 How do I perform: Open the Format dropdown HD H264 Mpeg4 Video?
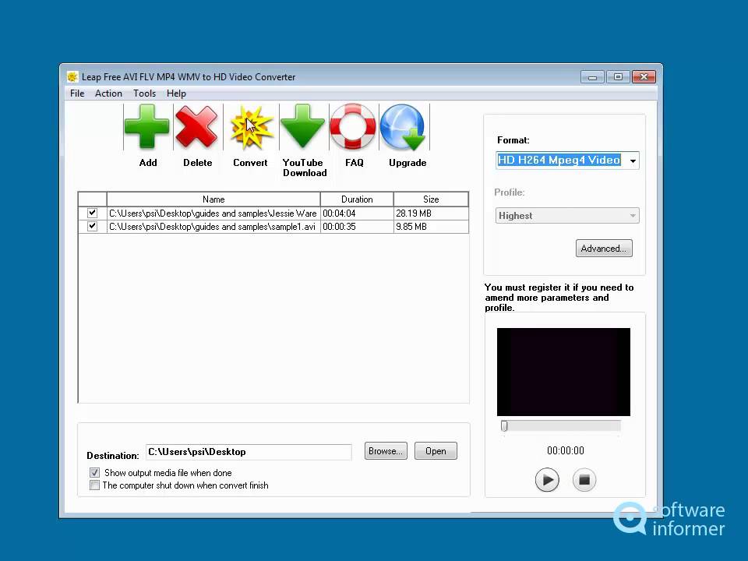click(x=567, y=161)
